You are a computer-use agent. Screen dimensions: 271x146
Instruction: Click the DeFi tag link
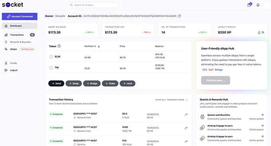coord(211,70)
